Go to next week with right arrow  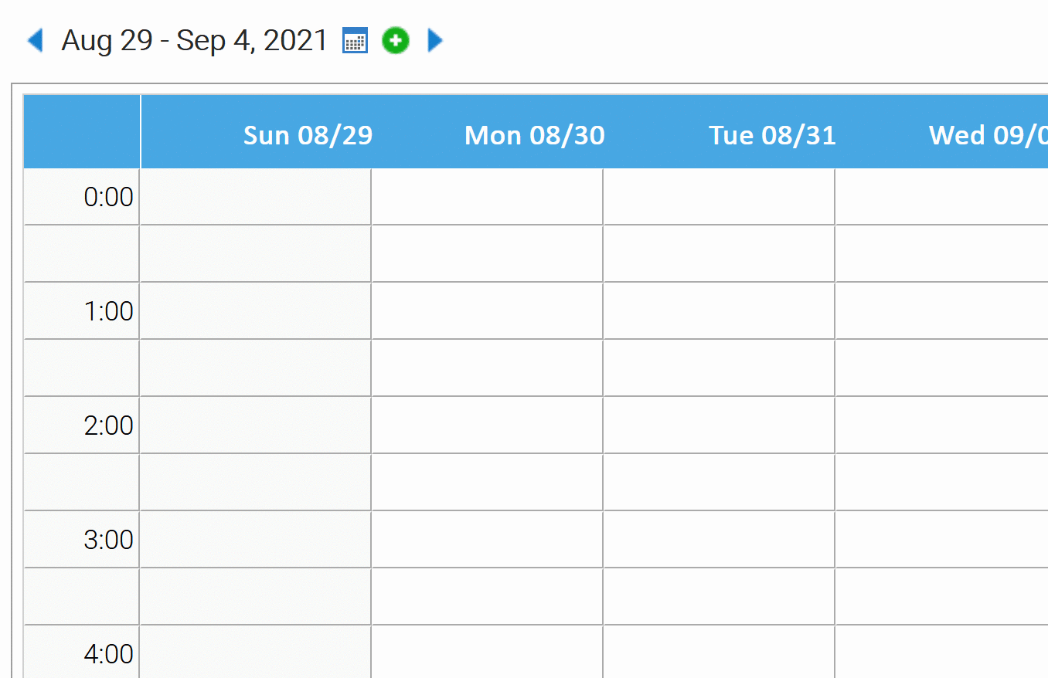(x=435, y=40)
